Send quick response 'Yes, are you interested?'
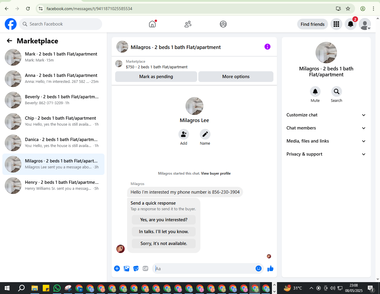The height and width of the screenshot is (294, 380). 164,220
